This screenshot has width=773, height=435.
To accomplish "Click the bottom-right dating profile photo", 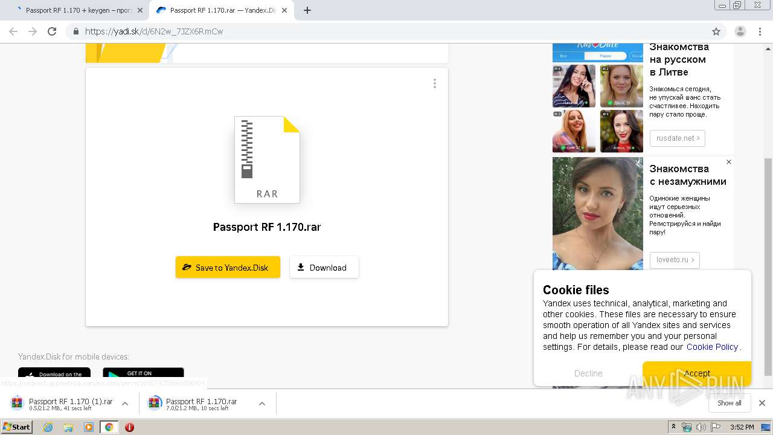I will pos(621,131).
